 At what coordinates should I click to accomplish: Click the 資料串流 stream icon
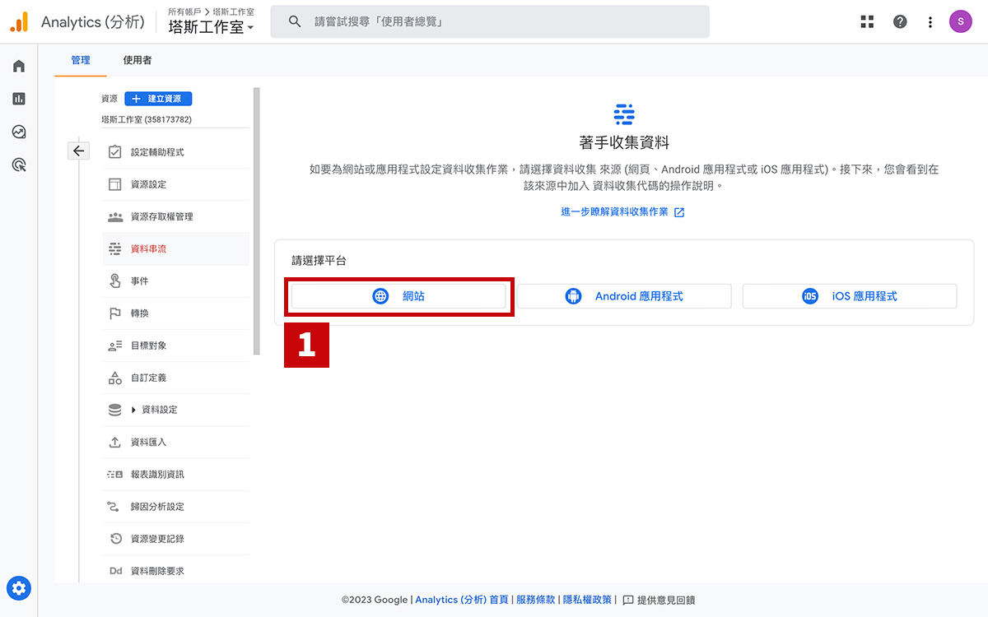tap(115, 248)
